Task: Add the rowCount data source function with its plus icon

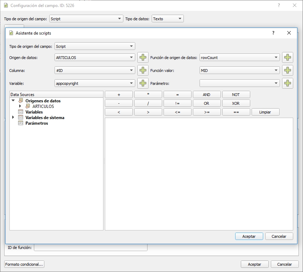Action: [287, 58]
